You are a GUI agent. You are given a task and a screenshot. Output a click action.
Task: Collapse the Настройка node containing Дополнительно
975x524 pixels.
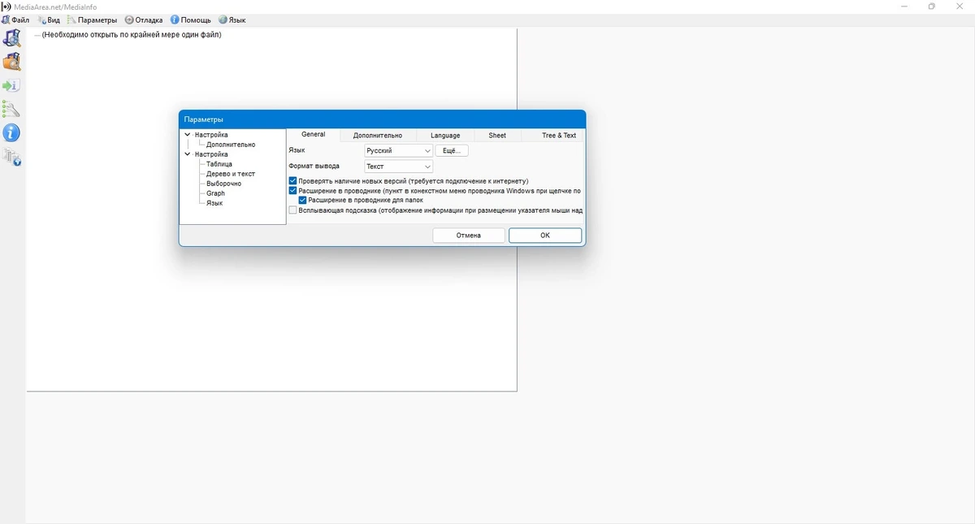click(188, 135)
